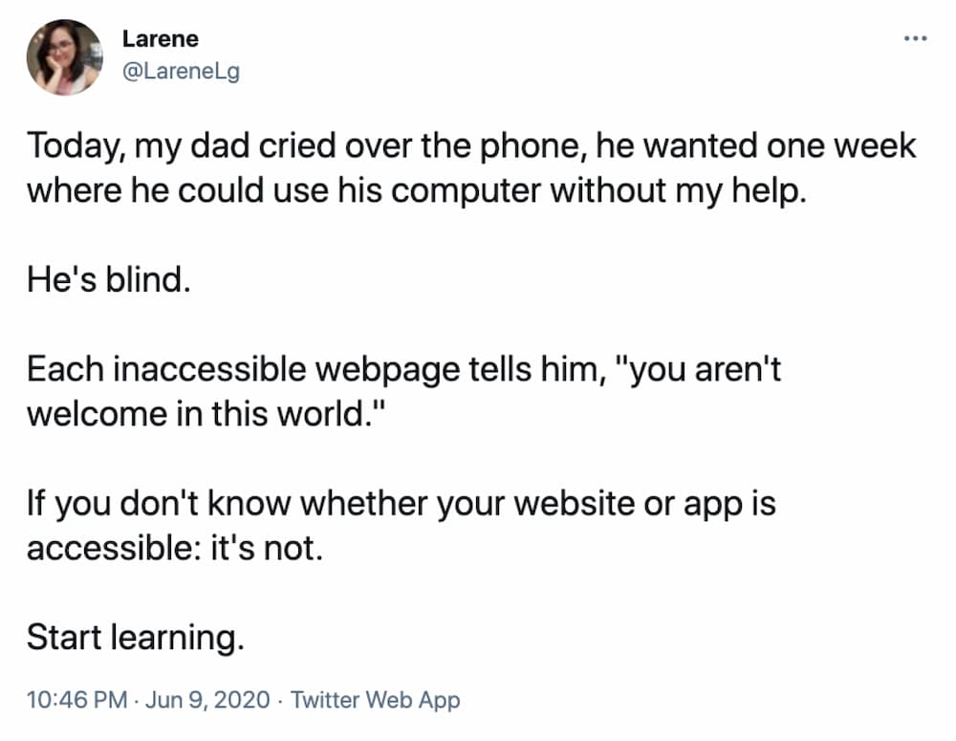Click the words 'without my help'
This screenshot has height=741, width=956.
(x=677, y=191)
